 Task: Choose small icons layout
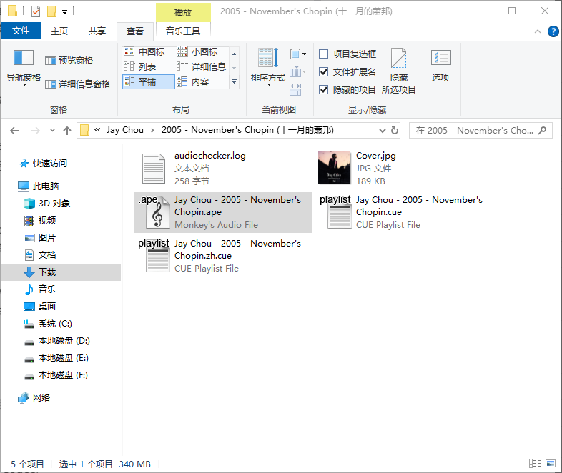[197, 52]
